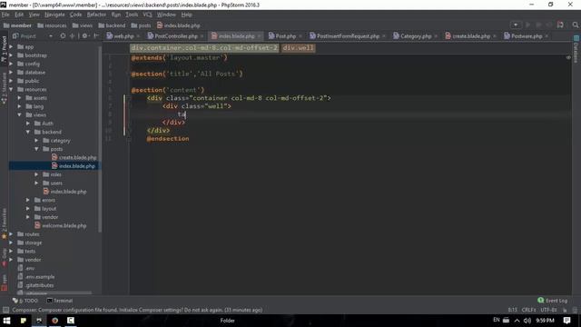Open the TODO tool window
The width and height of the screenshot is (581, 327).
[x=25, y=301]
